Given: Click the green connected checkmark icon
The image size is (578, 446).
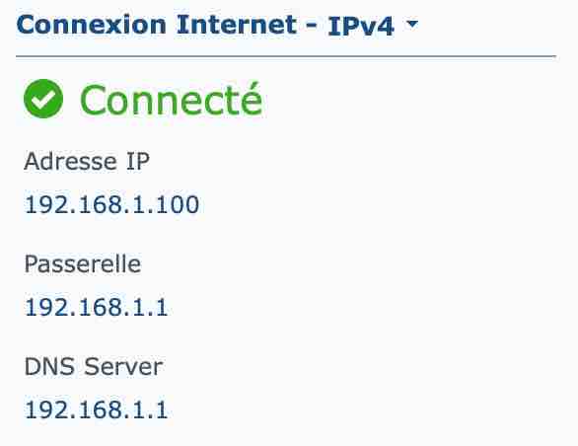Looking at the screenshot, I should coord(43,99).
